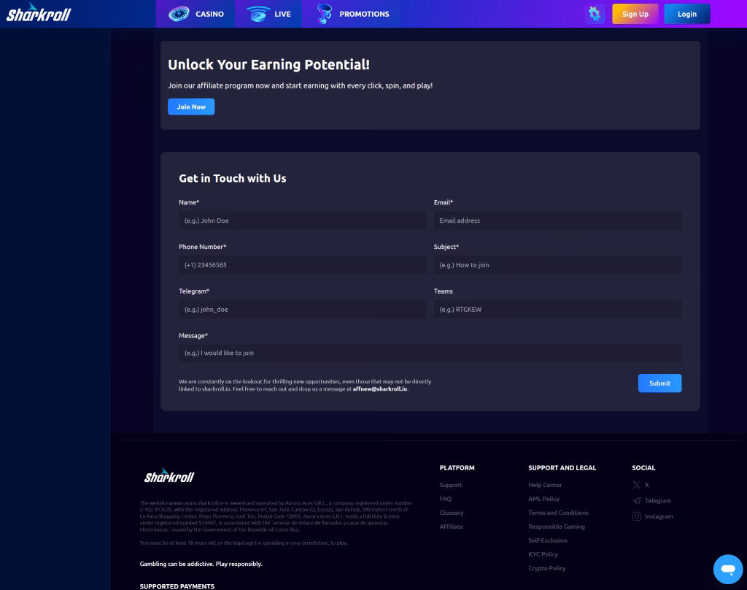Viewport: 747px width, 590px height.
Task: Click the Login button
Action: point(686,14)
